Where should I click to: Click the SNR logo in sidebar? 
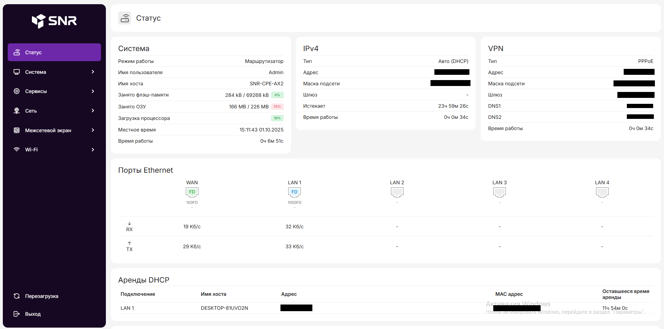pyautogui.click(x=54, y=21)
